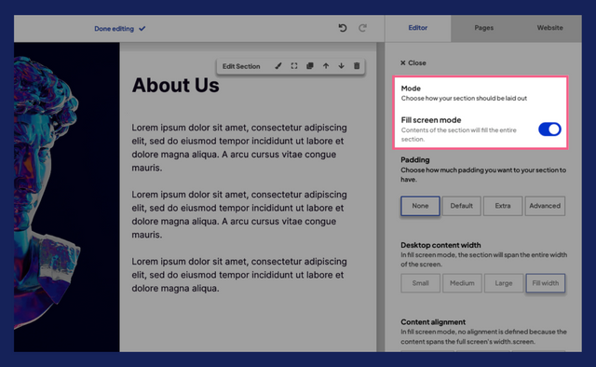This screenshot has width=596, height=367.
Task: Open the Pages tab
Action: click(x=484, y=28)
